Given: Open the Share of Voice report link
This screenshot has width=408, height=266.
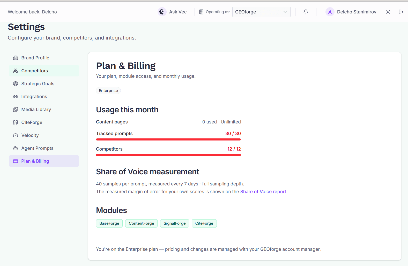Looking at the screenshot, I should (x=263, y=192).
